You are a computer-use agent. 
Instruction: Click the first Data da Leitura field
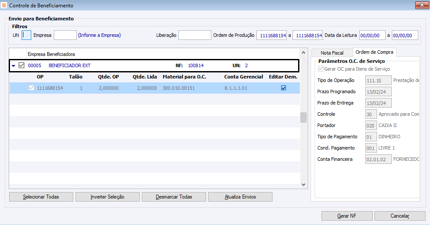pos(372,35)
